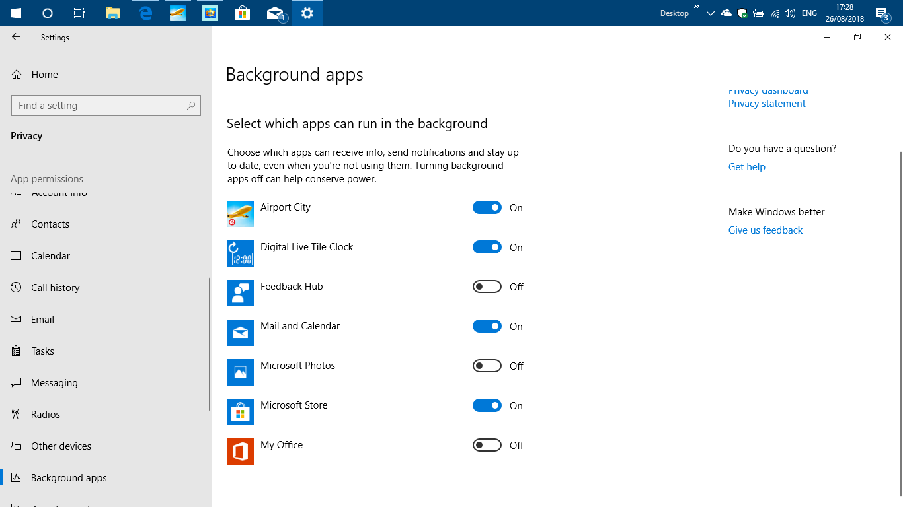Turn on Microsoft Photos background toggle

tap(487, 366)
